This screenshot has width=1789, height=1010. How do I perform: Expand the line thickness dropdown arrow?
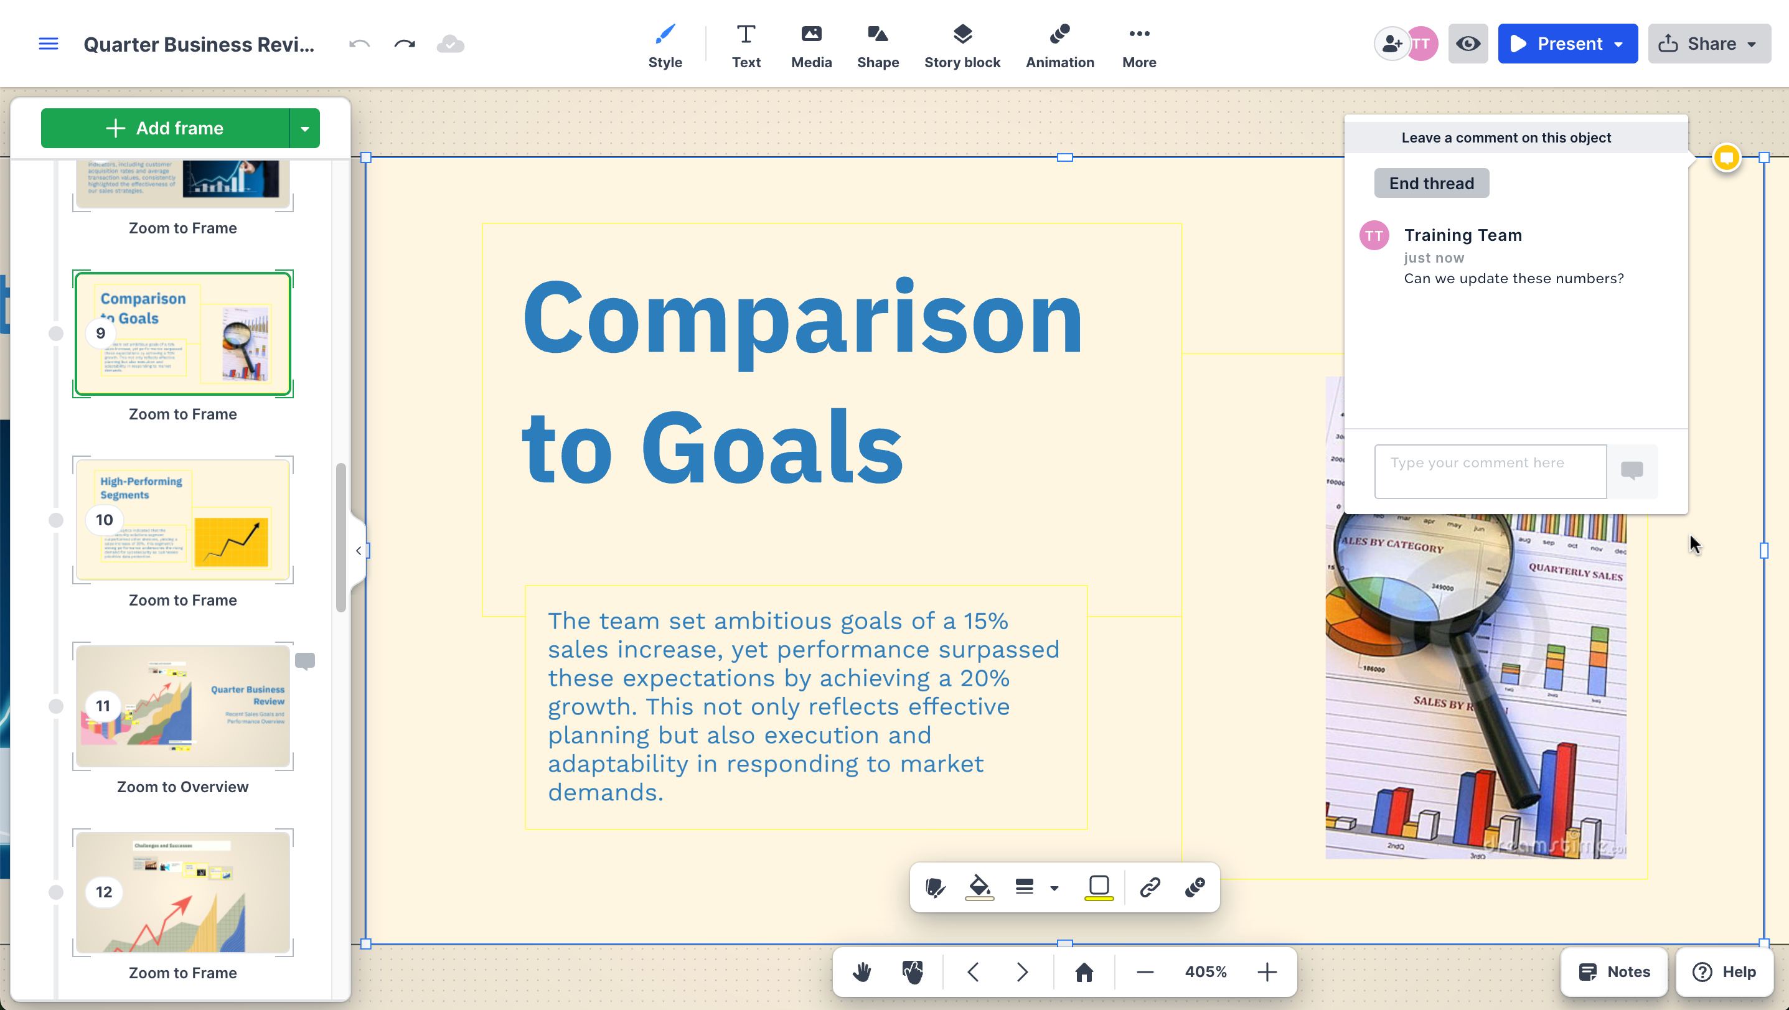[1054, 887]
